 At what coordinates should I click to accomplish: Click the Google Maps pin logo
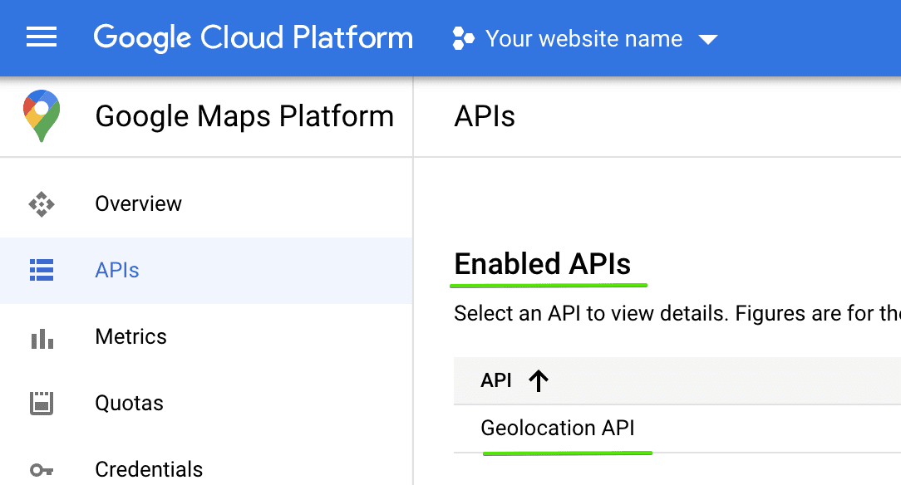[x=41, y=116]
